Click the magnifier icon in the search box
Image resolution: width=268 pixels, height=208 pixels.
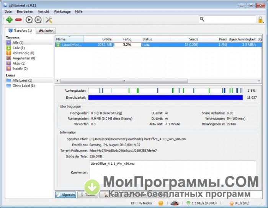click(202, 19)
